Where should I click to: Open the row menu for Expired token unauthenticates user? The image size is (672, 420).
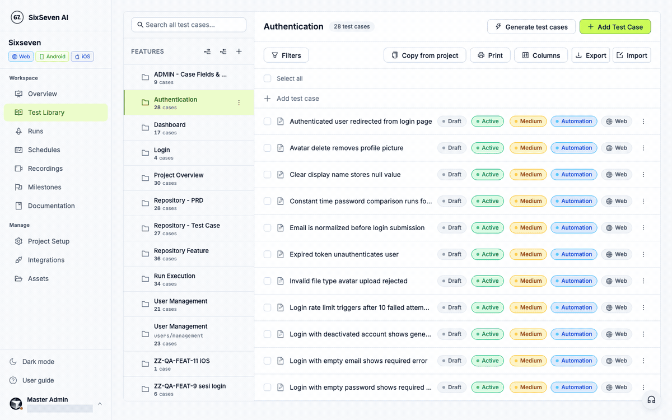tap(643, 254)
